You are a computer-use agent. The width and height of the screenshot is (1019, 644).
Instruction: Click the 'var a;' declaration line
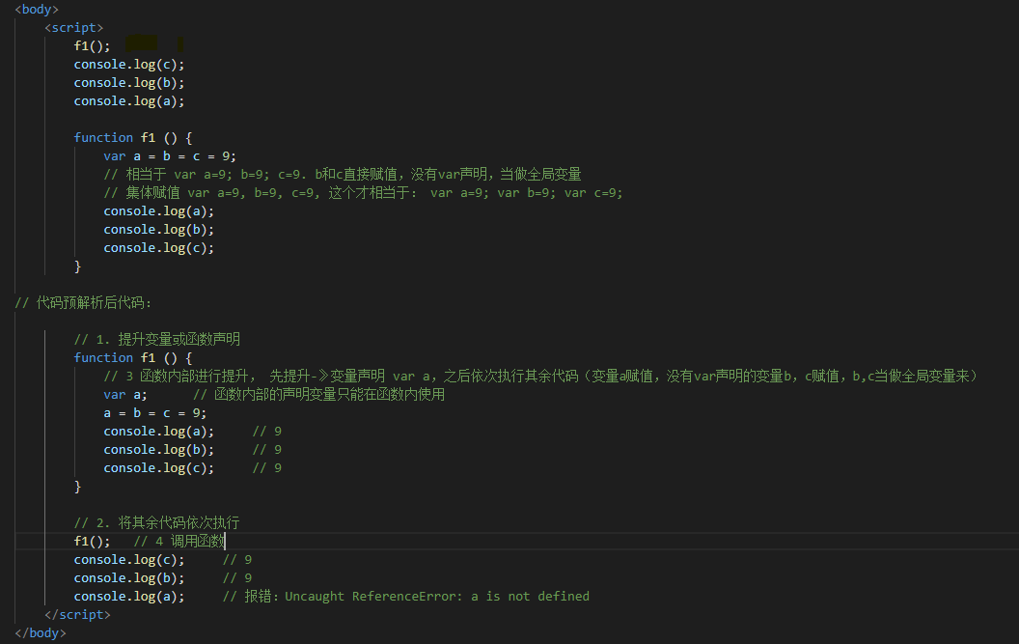pyautogui.click(x=125, y=394)
